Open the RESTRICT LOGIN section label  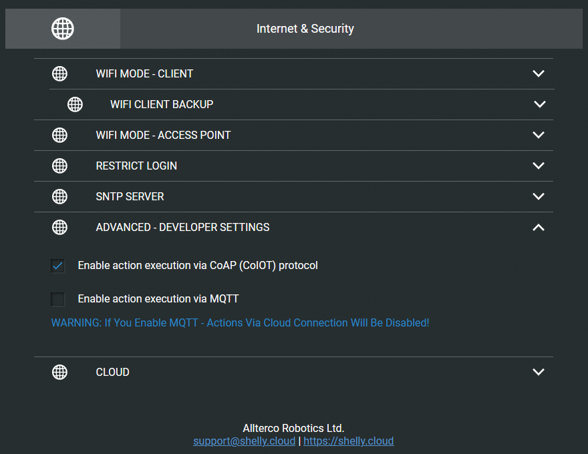[136, 166]
